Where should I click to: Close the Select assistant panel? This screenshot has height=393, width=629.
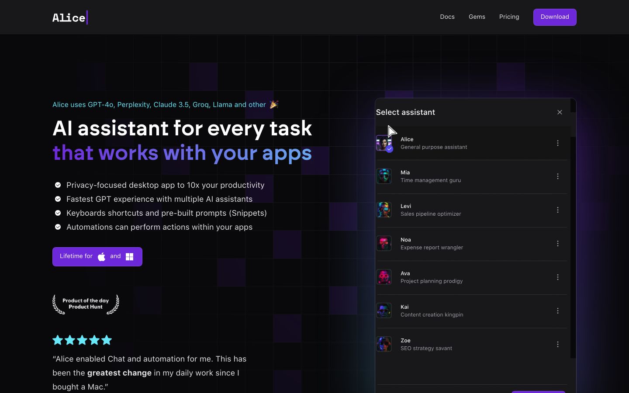tap(560, 112)
